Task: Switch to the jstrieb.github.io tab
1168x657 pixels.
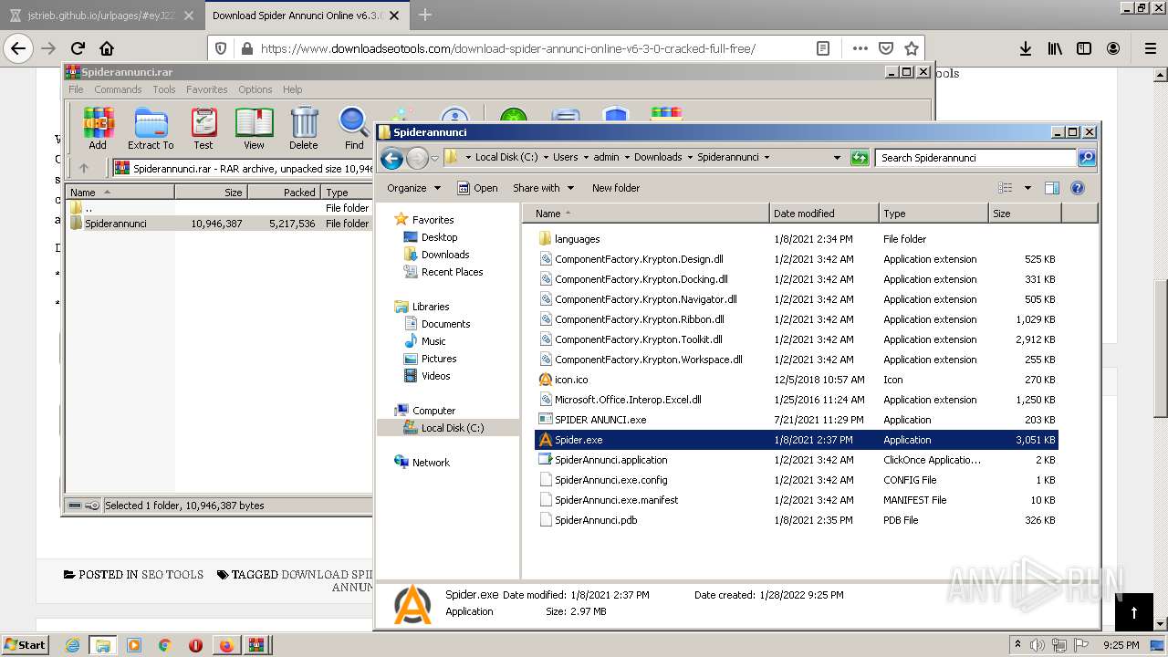Action: click(101, 16)
